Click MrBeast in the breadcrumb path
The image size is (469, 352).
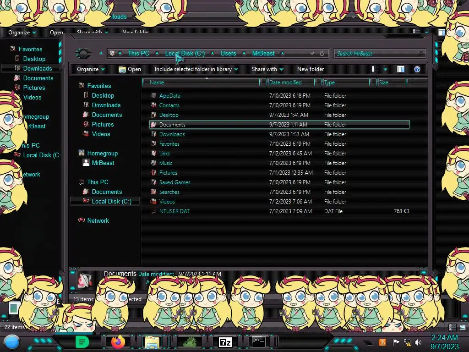click(263, 53)
